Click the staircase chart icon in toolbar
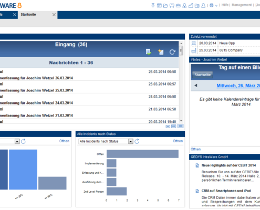 pyautogui.click(x=191, y=6)
